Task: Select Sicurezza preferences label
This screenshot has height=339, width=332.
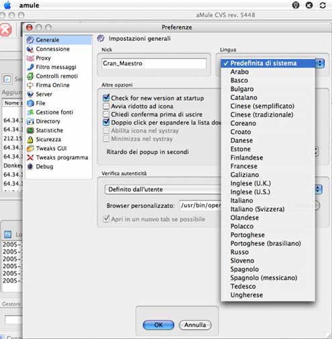Action: pos(48,139)
